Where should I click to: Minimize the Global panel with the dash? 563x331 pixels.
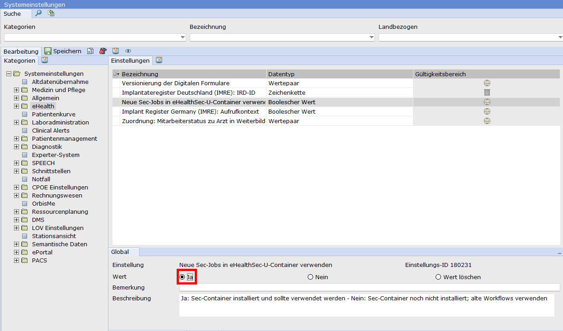tap(560, 253)
